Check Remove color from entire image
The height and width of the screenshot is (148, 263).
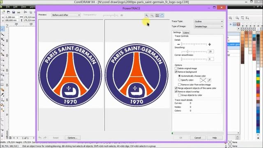(179, 85)
